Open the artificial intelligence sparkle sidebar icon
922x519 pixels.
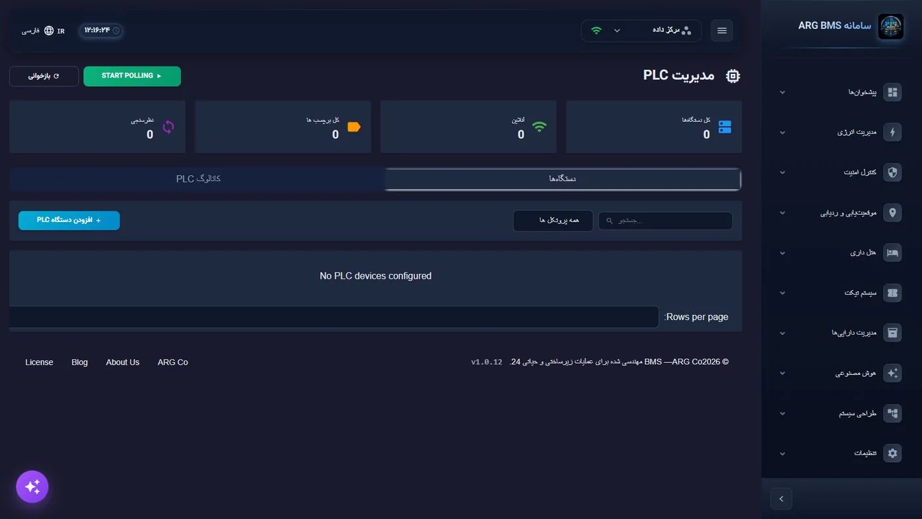[x=892, y=373]
